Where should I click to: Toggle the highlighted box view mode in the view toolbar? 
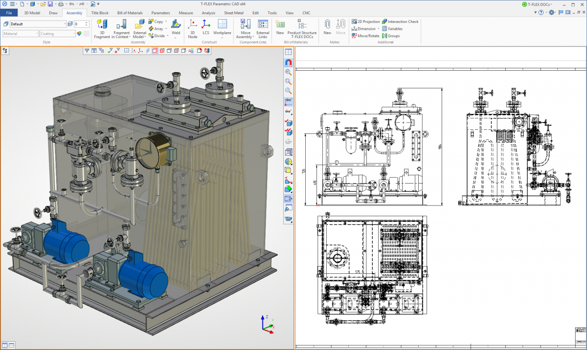[x=155, y=50]
